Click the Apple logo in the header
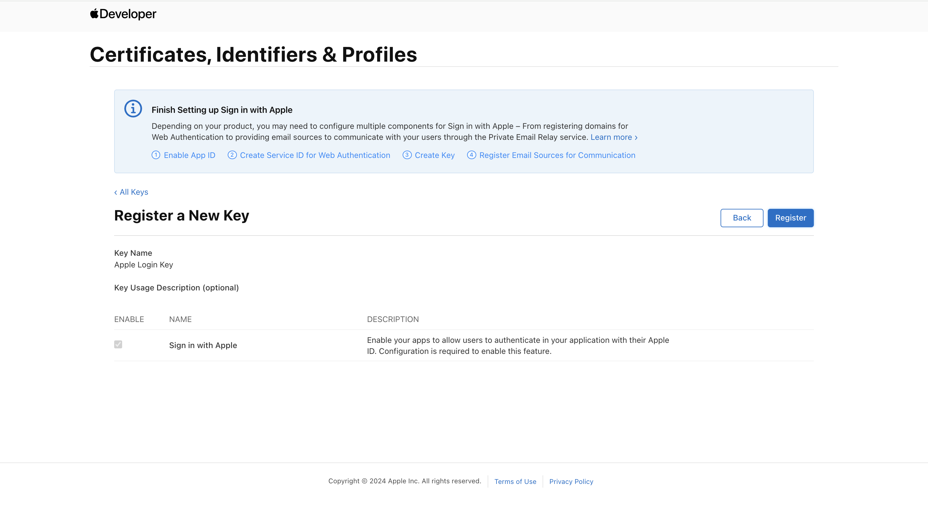 [94, 14]
